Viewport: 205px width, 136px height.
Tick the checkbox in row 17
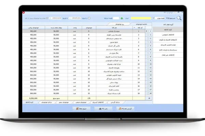[x=148, y=90]
